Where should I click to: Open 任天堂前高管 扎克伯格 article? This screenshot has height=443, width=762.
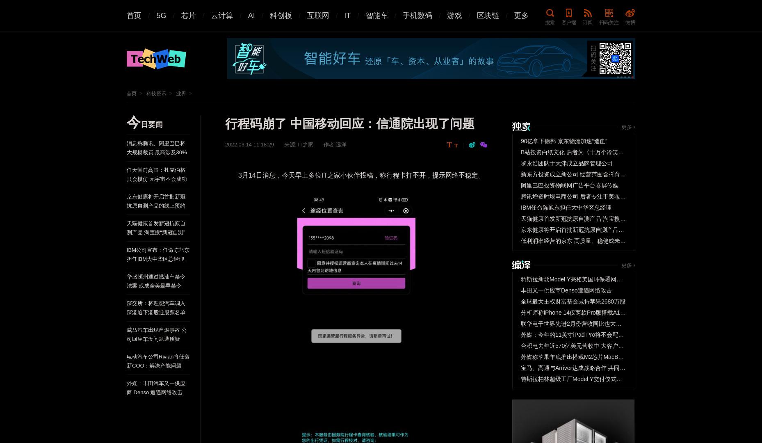click(157, 174)
